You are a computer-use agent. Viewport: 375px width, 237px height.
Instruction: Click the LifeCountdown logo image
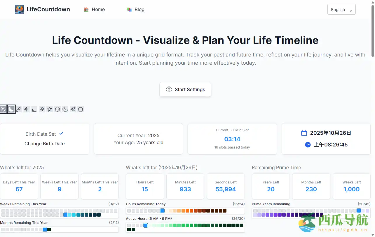[x=20, y=9]
